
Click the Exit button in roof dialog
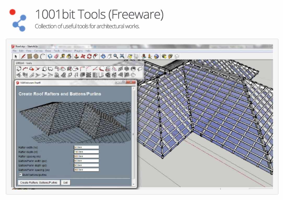pyautogui.click(x=66, y=182)
